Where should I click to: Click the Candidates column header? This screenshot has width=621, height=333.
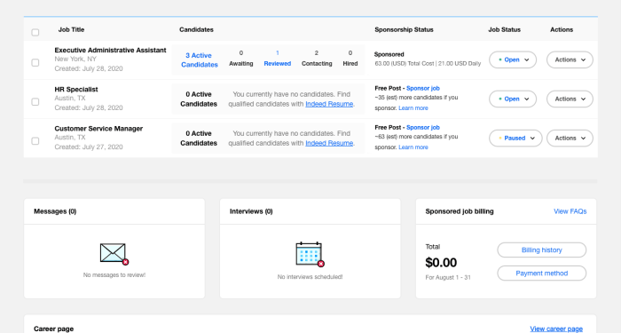pos(196,29)
